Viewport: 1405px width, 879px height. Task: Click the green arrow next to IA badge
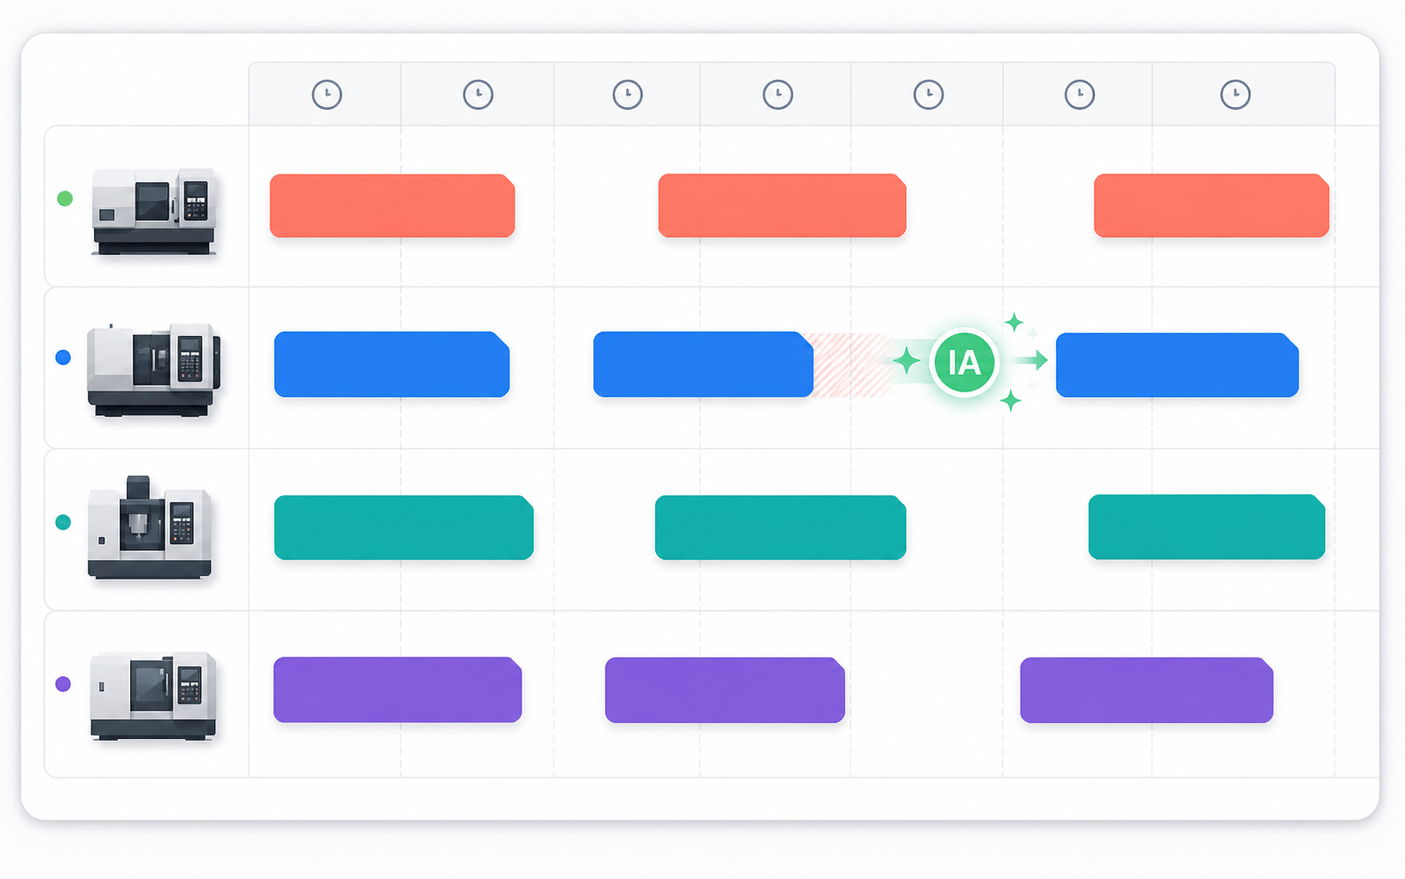point(1031,360)
